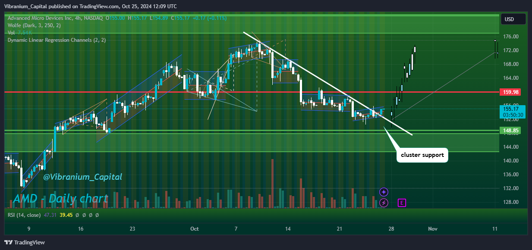Click the magenta E earnings marker
Viewport: 532px width, 250px height.
pyautogui.click(x=402, y=202)
